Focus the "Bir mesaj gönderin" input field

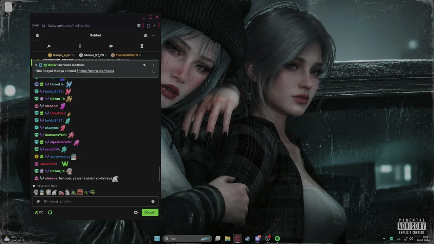pyautogui.click(x=95, y=201)
